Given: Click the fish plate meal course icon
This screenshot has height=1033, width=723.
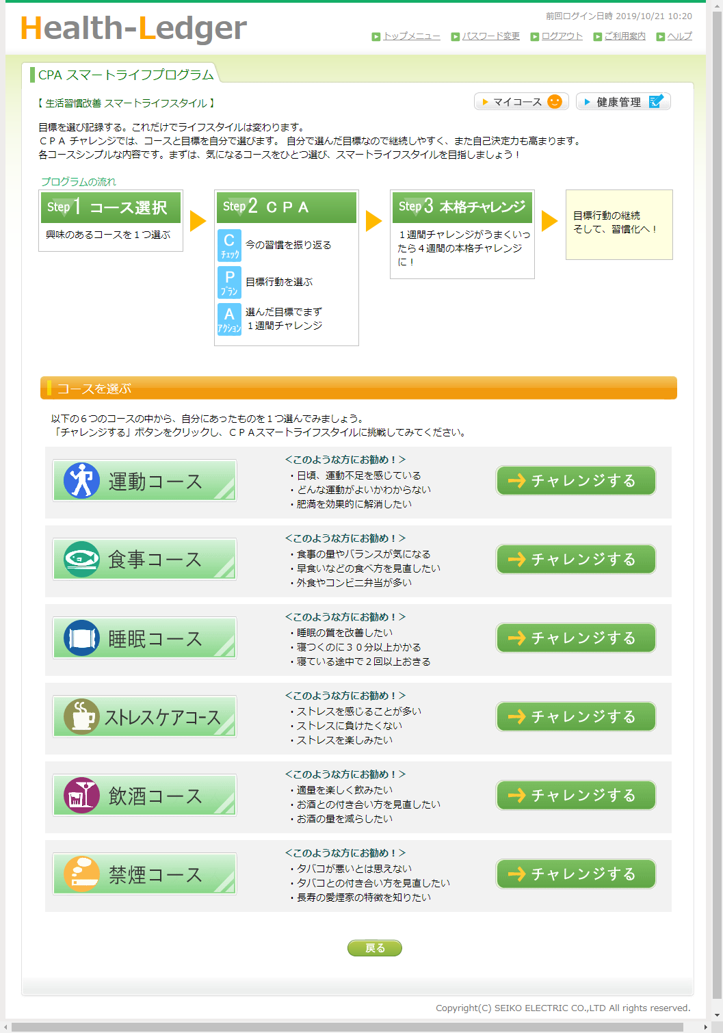Looking at the screenshot, I should tap(81, 559).
